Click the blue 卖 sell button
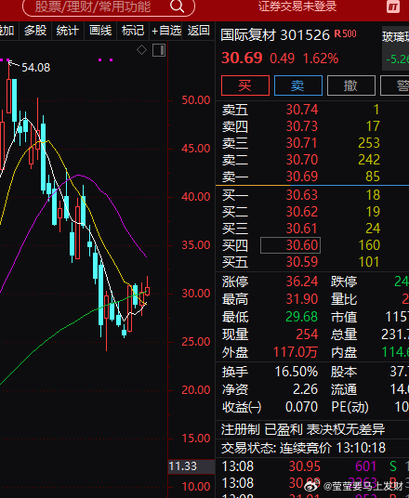Screen dimensions: 409x498 (298, 85)
